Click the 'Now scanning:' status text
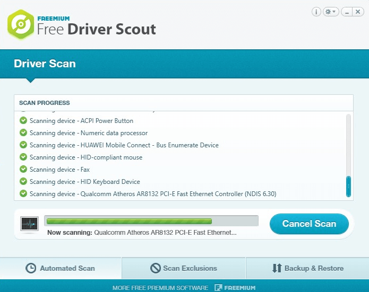Image resolution: width=369 pixels, height=292 pixels. [x=70, y=233]
